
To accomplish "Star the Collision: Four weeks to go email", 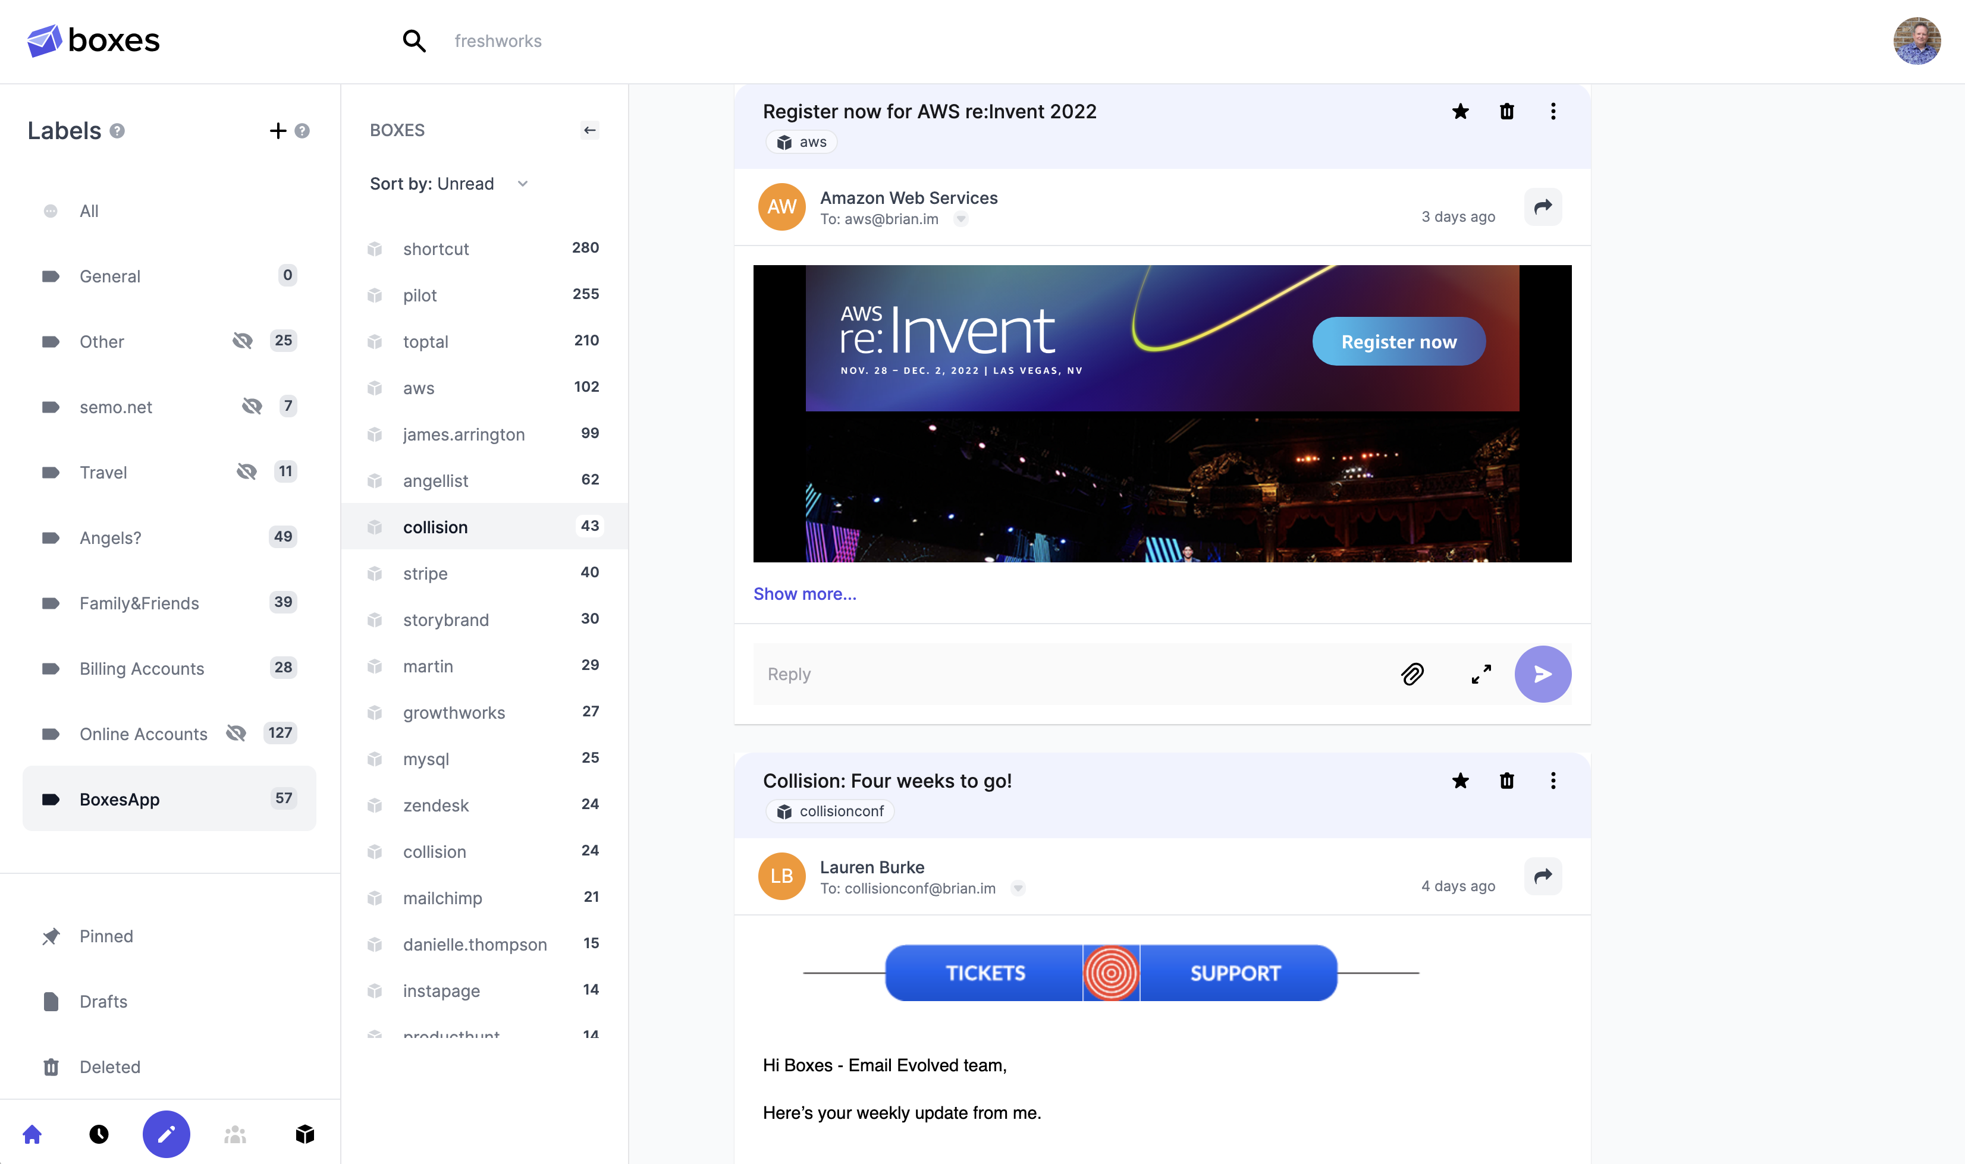I will pyautogui.click(x=1461, y=781).
